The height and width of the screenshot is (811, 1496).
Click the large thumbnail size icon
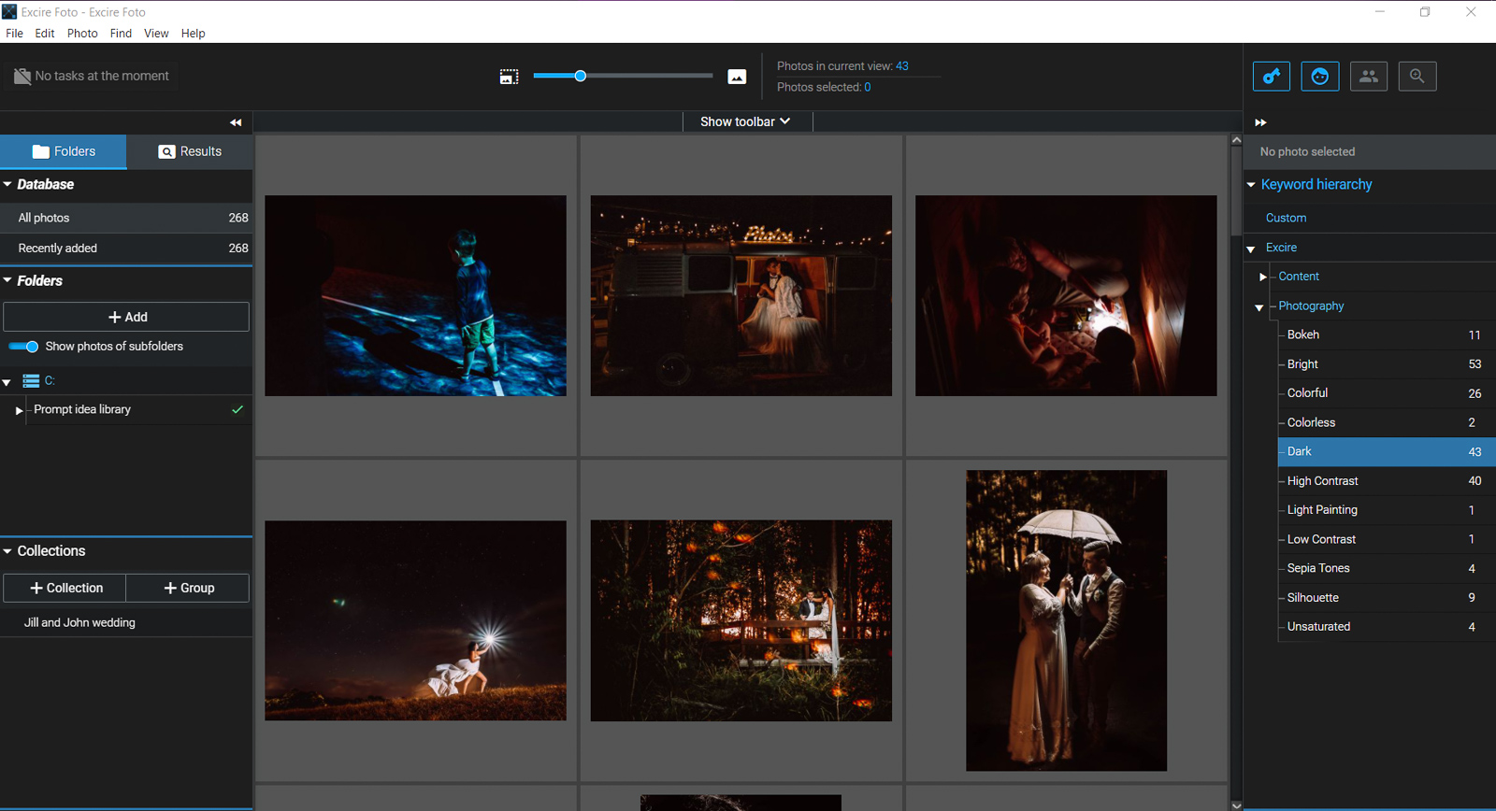[737, 77]
